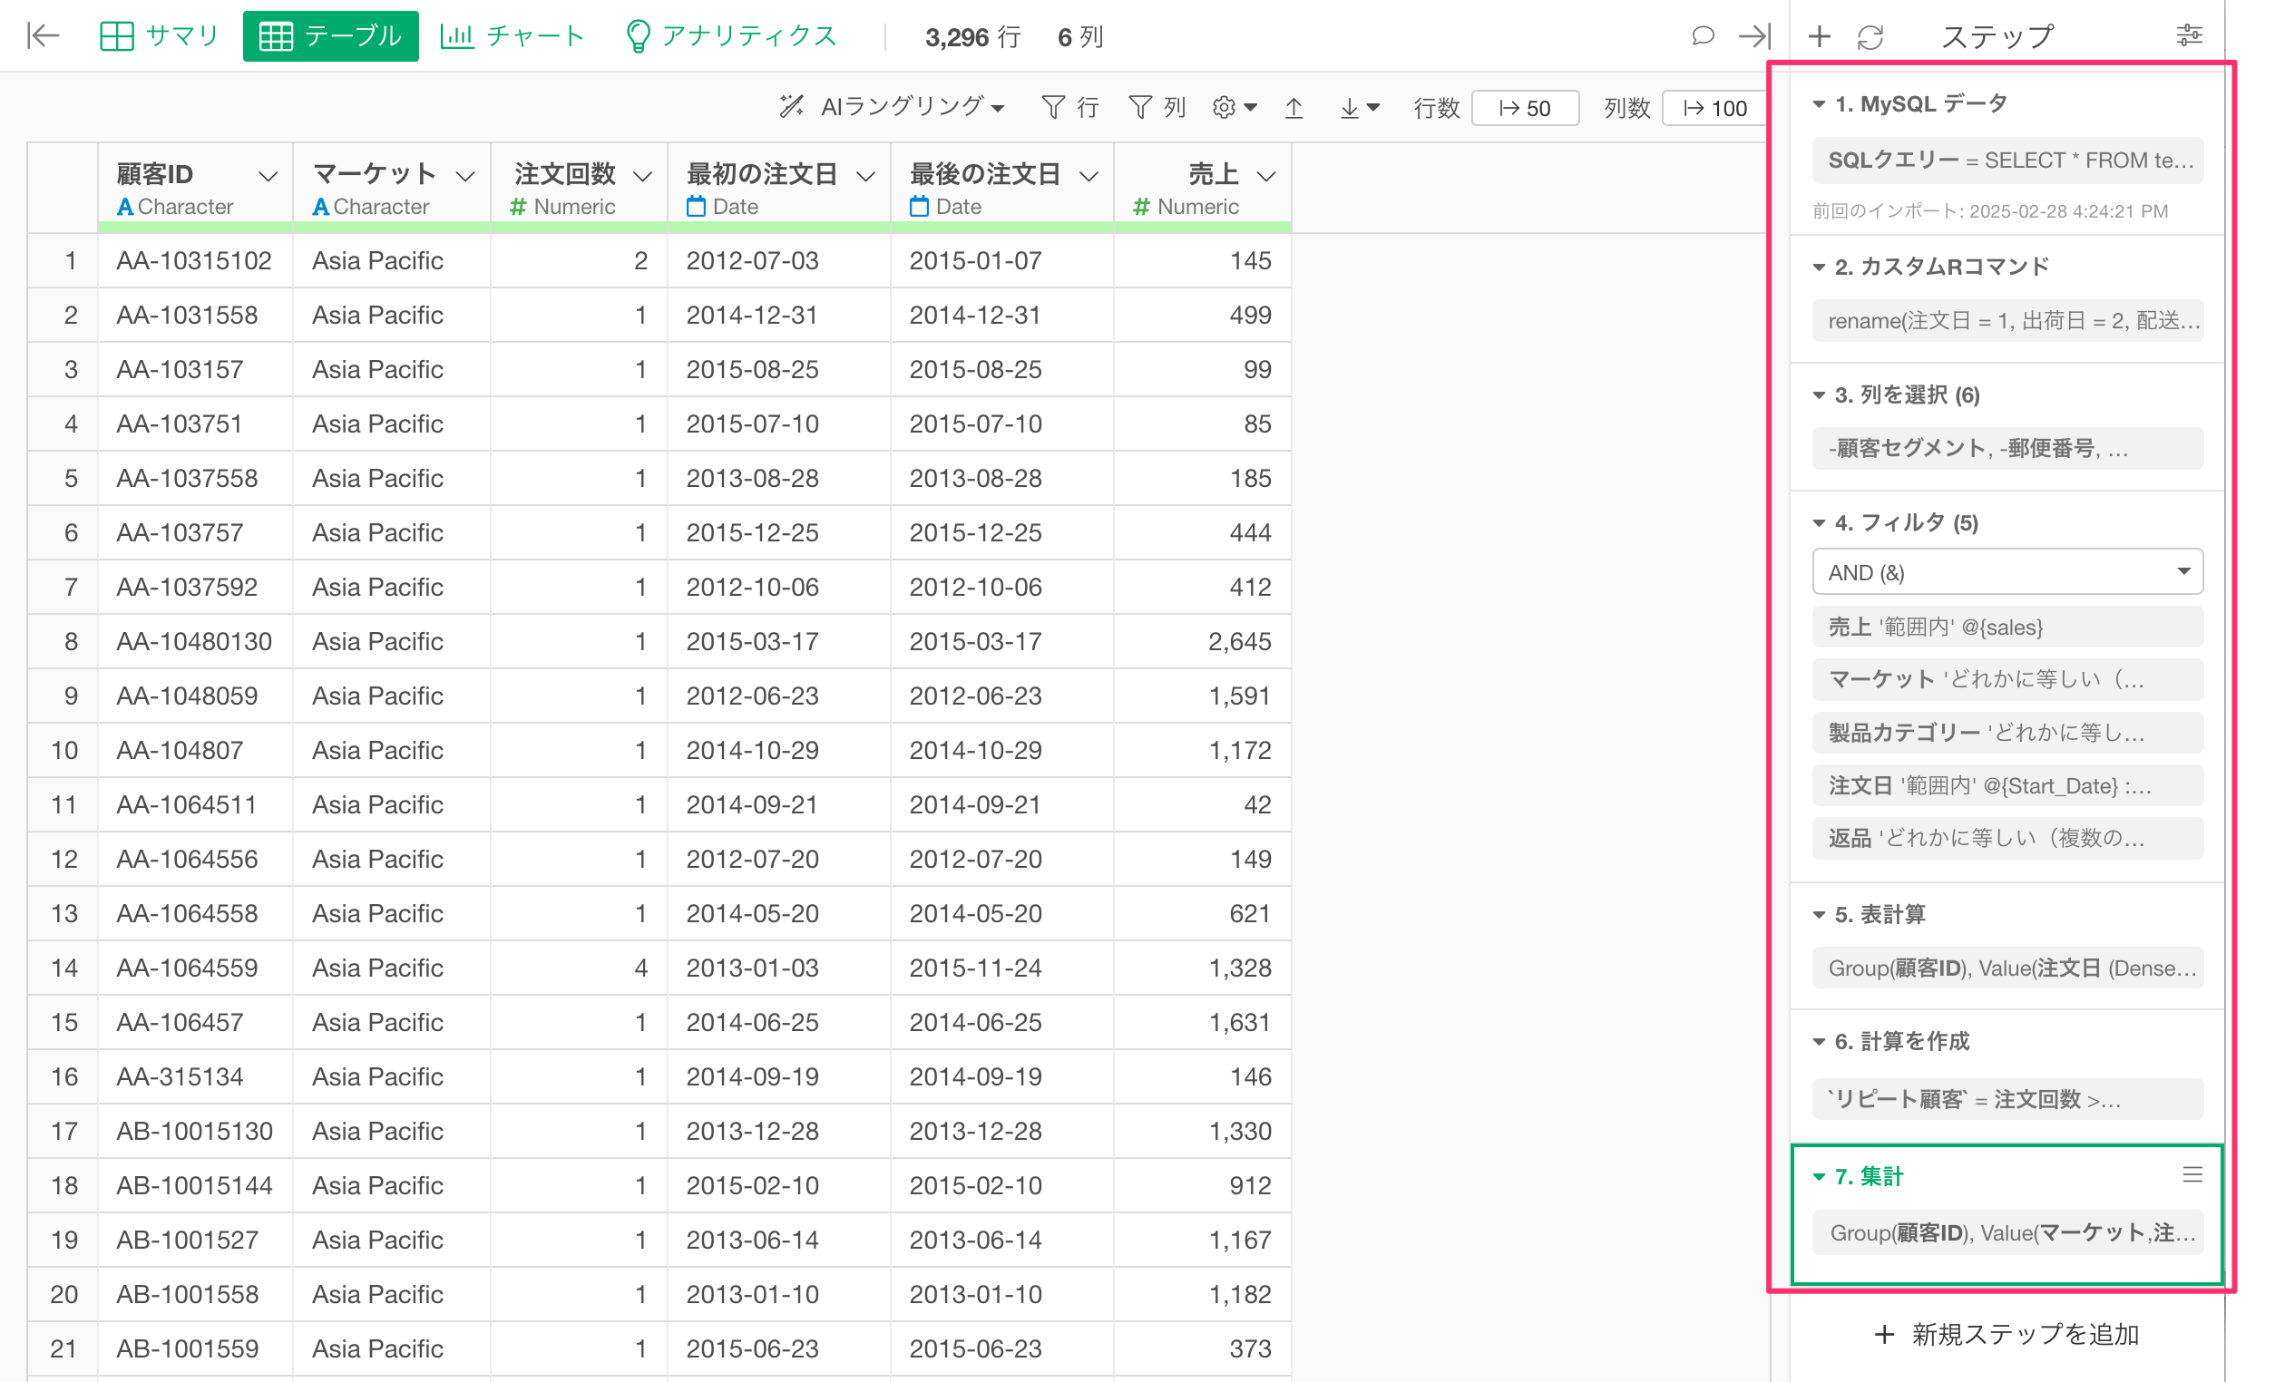2275x1382 pixels.
Task: Click the 行 filter button
Action: pos(1069,108)
